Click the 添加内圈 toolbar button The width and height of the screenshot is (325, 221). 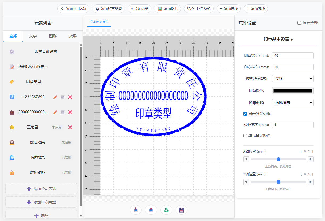click(x=139, y=9)
